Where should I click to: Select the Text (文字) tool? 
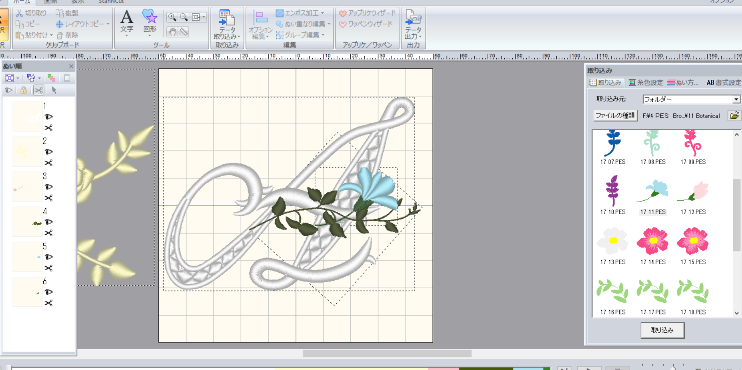tap(127, 22)
